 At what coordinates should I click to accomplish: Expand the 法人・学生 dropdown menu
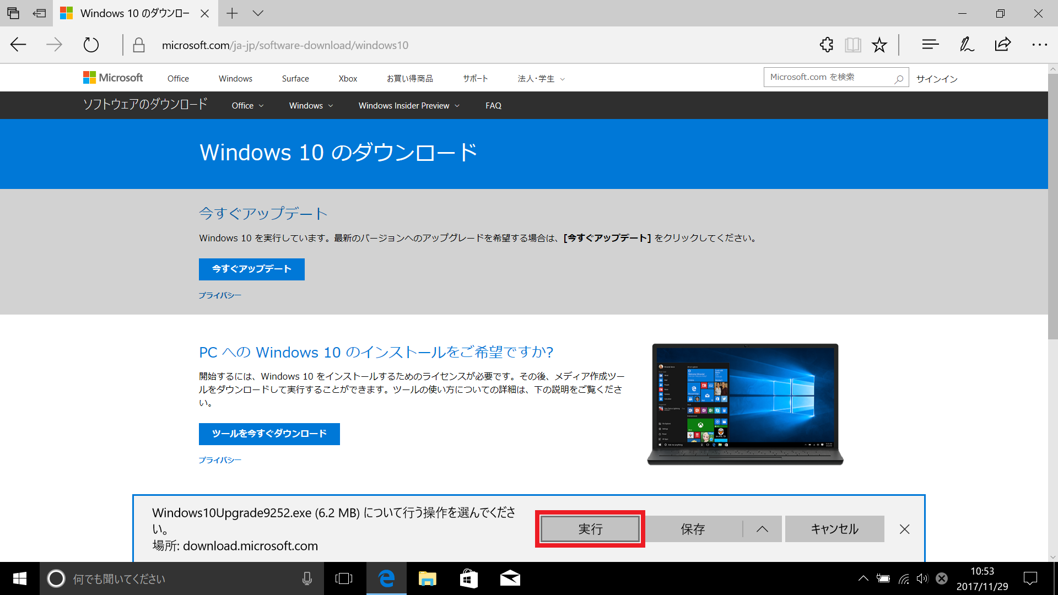click(x=541, y=79)
